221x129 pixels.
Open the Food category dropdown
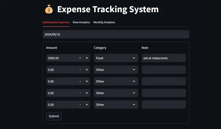pyautogui.click(x=116, y=58)
